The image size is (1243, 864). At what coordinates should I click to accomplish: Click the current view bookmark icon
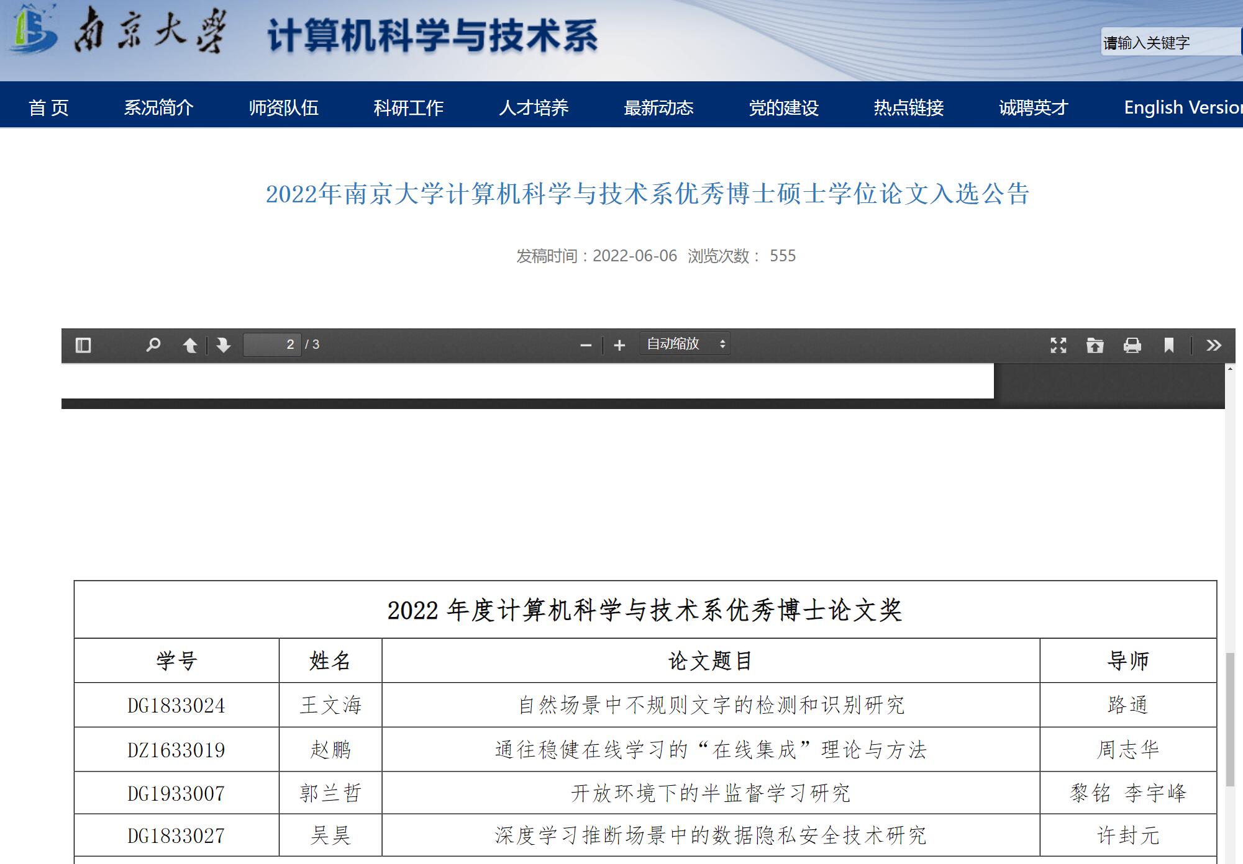tap(1168, 345)
